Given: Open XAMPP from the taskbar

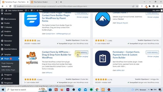Looking at the screenshot, I should pyautogui.click(x=103, y=90).
